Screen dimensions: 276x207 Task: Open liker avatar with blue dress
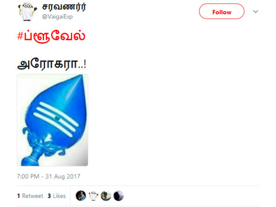click(x=81, y=195)
